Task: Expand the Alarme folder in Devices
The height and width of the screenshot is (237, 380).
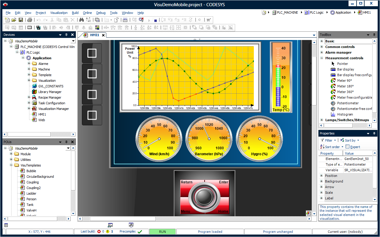Action: coord(29,64)
